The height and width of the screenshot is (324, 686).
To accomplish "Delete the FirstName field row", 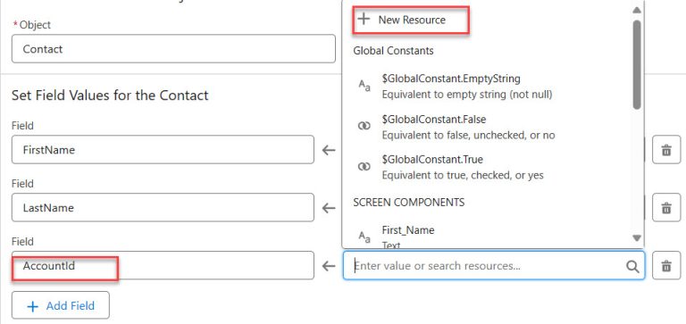I will click(666, 150).
